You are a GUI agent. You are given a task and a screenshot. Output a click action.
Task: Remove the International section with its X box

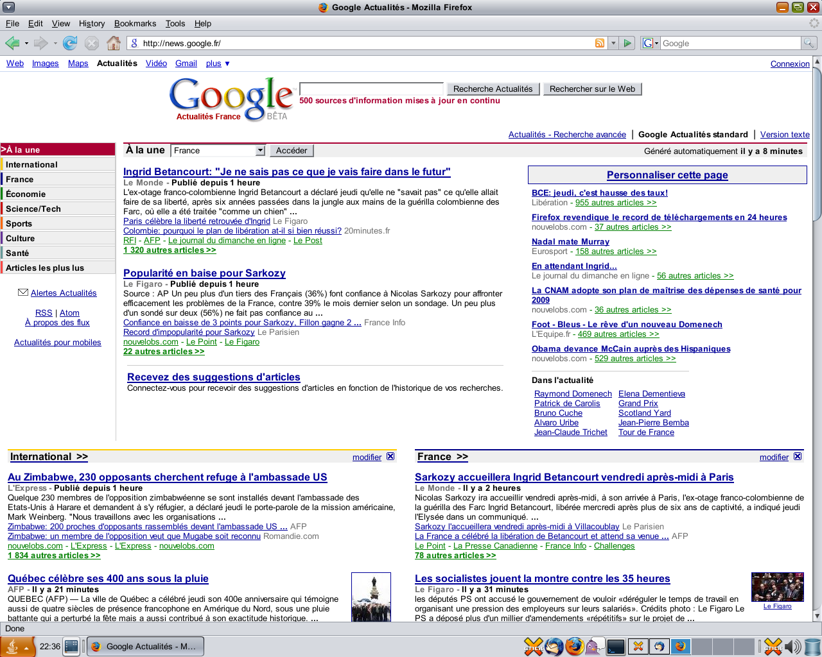pyautogui.click(x=390, y=456)
